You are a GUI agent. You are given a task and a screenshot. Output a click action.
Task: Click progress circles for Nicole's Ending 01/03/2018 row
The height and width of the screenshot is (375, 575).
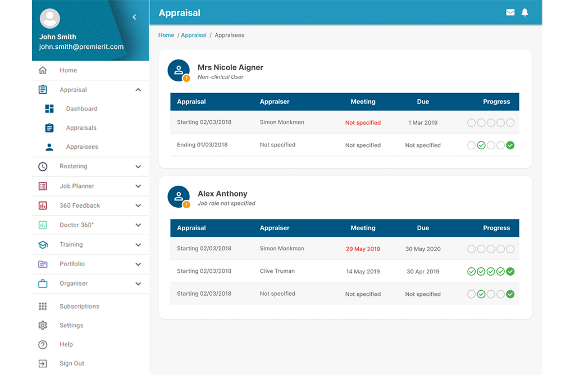(x=491, y=145)
